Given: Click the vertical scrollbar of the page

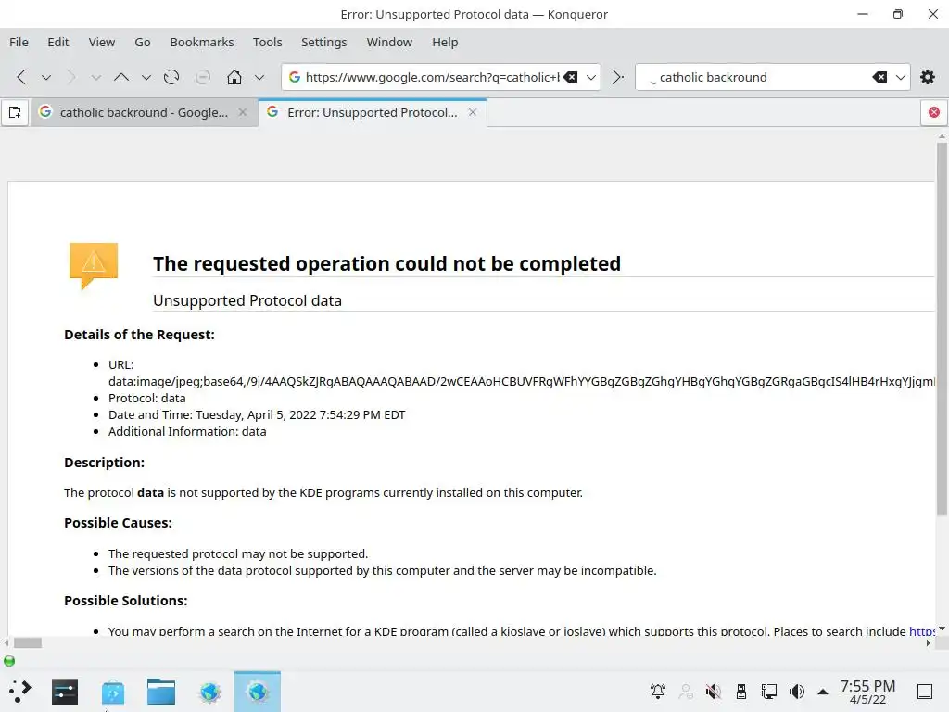Looking at the screenshot, I should tap(942, 330).
